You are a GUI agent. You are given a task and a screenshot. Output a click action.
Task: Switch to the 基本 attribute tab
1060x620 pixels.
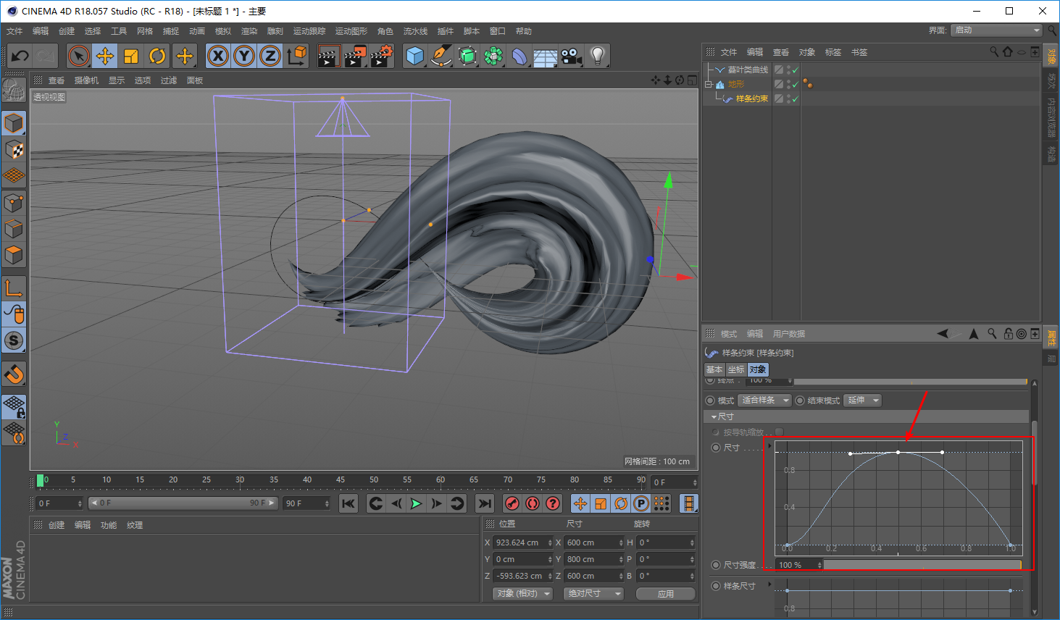coord(714,369)
